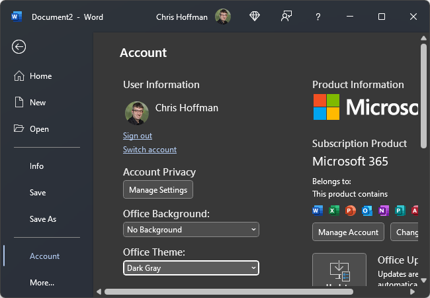Viewport: 430px width, 298px height.
Task: Select New in the sidebar
Action: 38,103
